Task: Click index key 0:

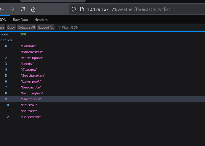Action: [7, 46]
